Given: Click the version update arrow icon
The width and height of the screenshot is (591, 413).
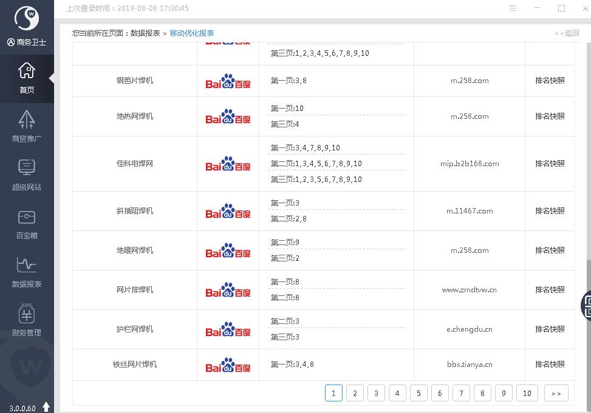Looking at the screenshot, I should (x=46, y=407).
